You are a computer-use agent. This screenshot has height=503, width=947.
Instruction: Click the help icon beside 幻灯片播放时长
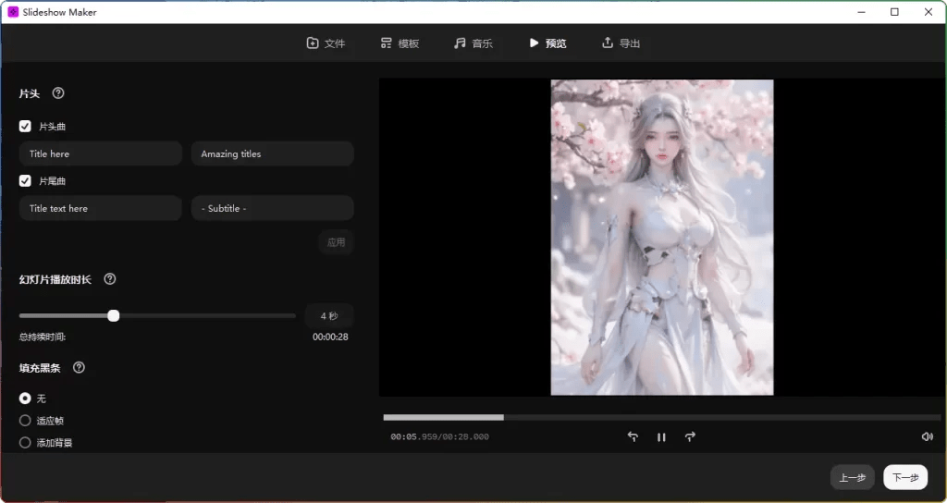click(110, 279)
